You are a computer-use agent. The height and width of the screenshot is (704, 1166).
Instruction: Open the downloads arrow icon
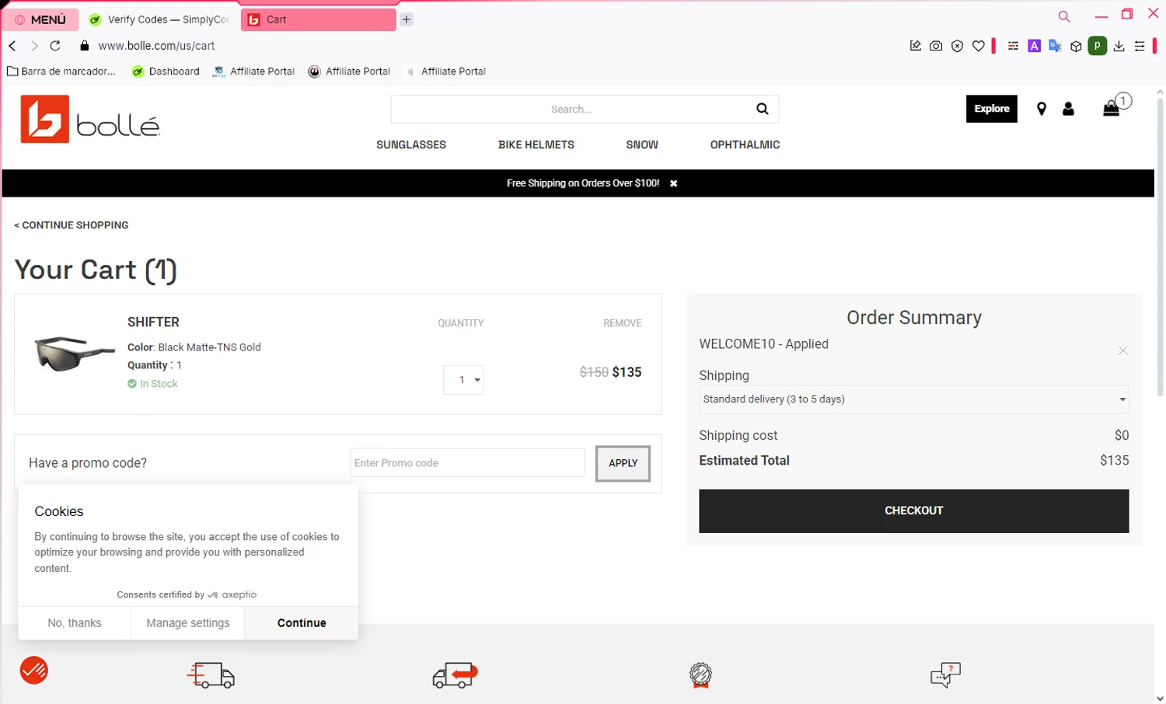pyautogui.click(x=1119, y=46)
